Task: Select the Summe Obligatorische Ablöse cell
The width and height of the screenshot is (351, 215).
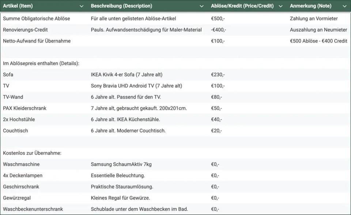Action: pos(36,19)
